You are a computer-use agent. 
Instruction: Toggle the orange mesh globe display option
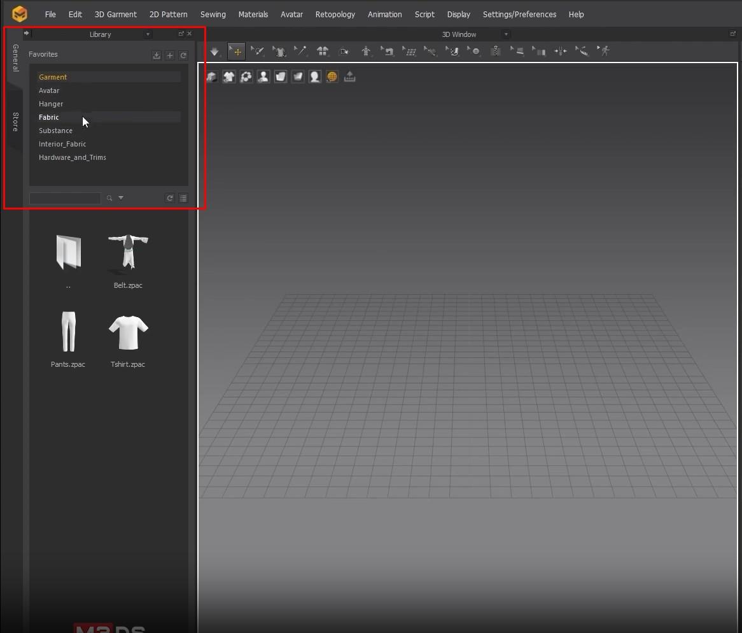pyautogui.click(x=332, y=76)
